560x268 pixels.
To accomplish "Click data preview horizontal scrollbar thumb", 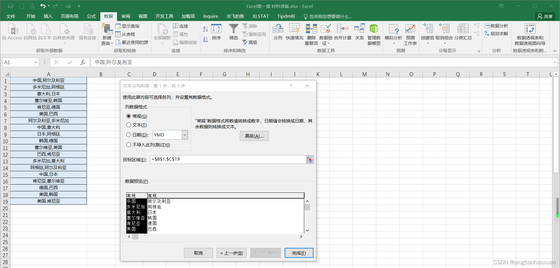I will [135, 237].
